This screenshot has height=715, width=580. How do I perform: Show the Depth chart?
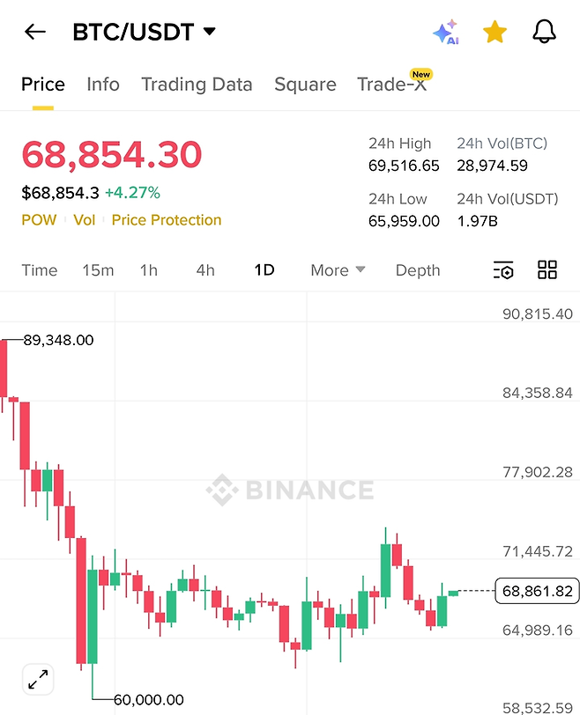click(417, 270)
